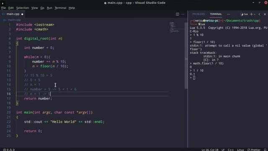The image size is (268, 151).
Task: Click 'math.floor(1 / 10)' in the terminal
Action: 208,63
